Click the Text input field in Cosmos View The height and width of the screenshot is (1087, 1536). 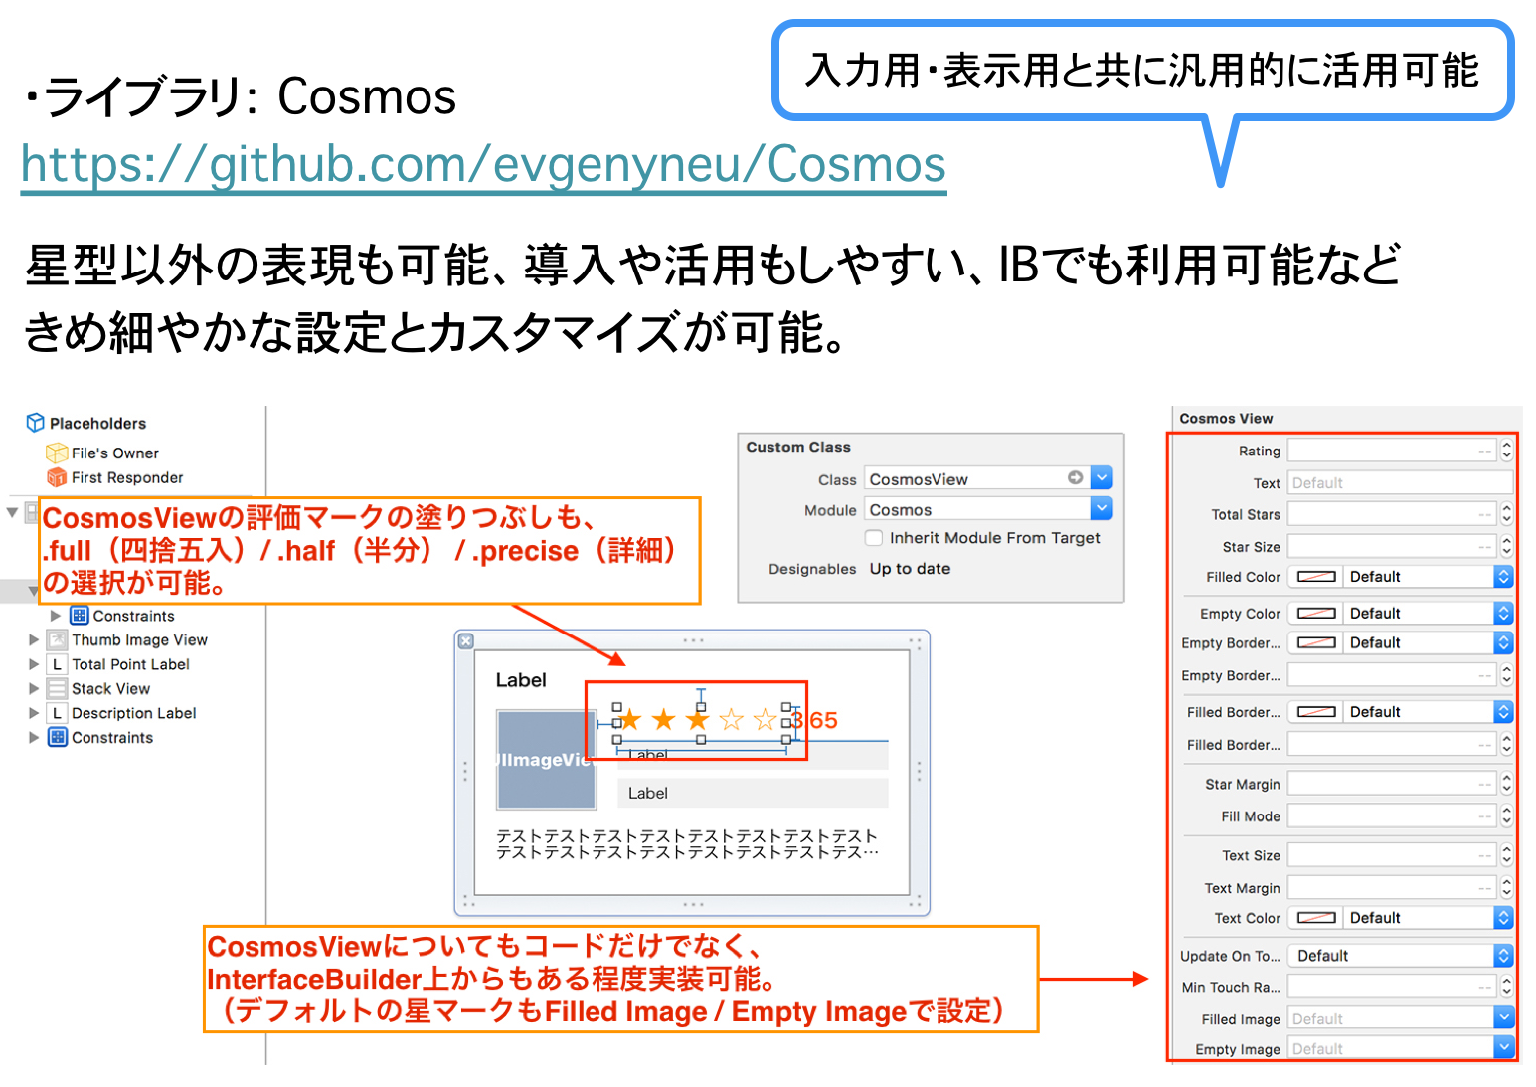coord(1400,482)
